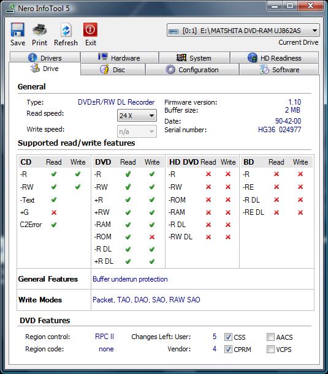Refresh the drive information

pos(66,30)
